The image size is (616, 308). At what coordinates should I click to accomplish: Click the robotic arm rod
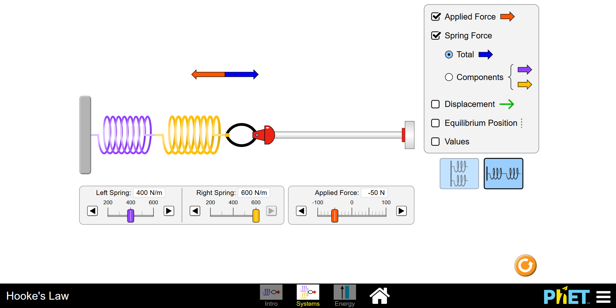click(x=338, y=135)
